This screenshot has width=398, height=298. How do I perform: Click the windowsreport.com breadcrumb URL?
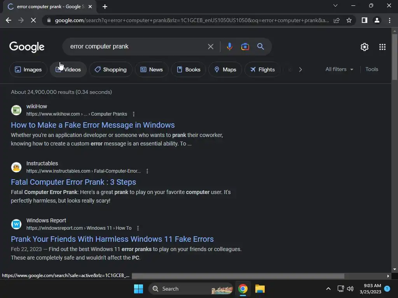pyautogui.click(x=79, y=228)
